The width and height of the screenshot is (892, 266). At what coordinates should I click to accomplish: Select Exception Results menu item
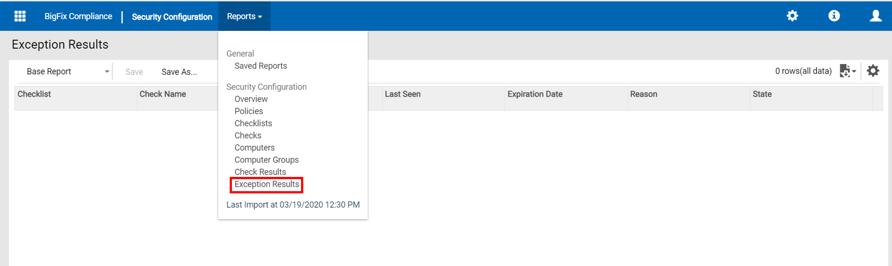point(267,184)
